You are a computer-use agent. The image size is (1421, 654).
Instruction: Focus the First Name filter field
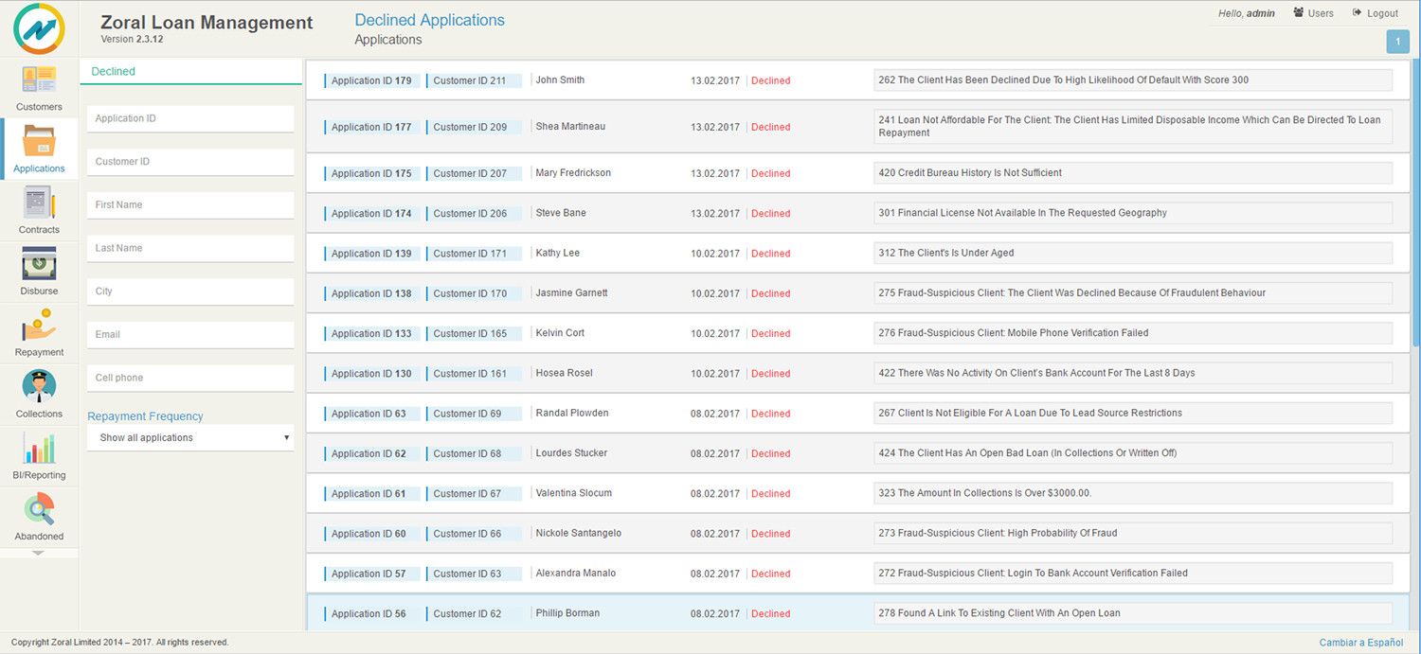click(x=189, y=204)
